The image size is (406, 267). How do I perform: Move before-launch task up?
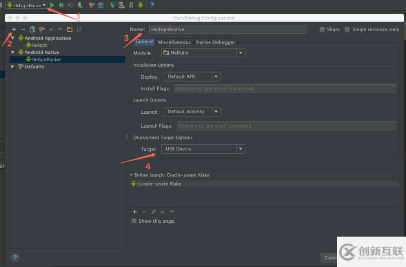(163, 212)
